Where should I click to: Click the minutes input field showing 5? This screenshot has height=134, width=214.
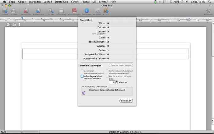(x=112, y=82)
